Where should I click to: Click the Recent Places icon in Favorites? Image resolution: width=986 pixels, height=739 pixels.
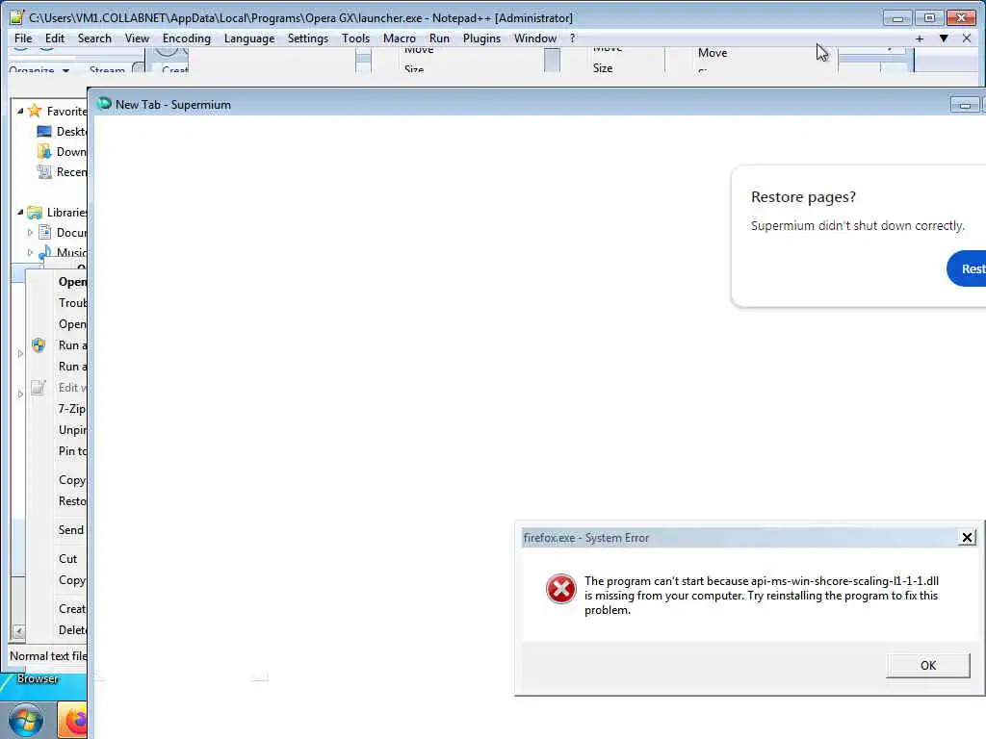pos(44,171)
